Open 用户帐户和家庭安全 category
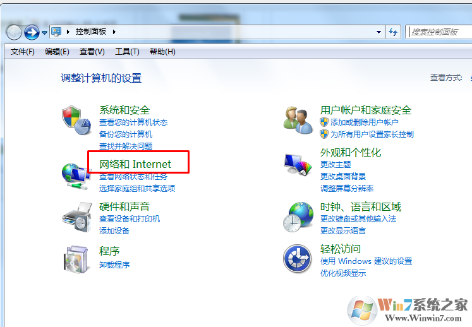 366,110
